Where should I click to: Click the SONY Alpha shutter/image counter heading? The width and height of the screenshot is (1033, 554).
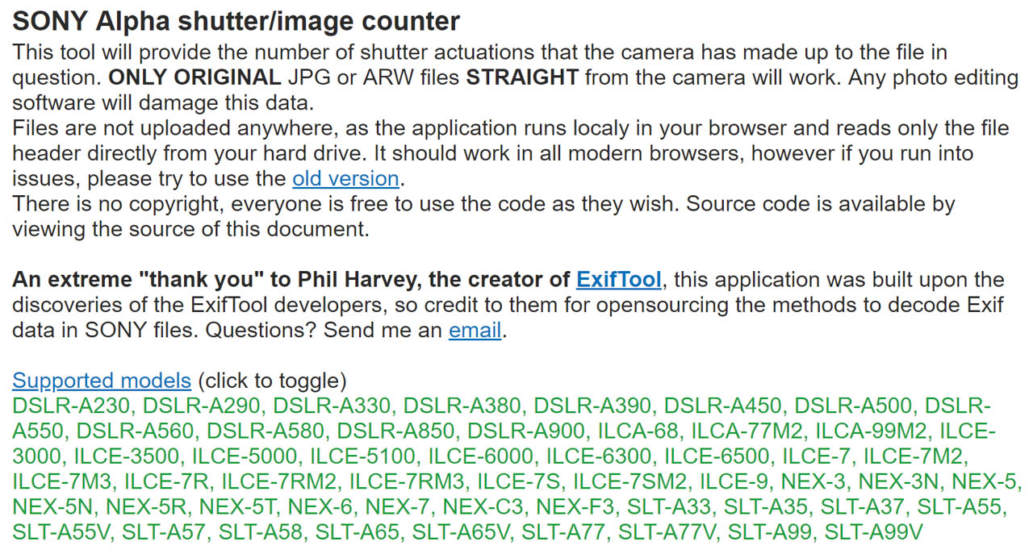pyautogui.click(x=236, y=21)
